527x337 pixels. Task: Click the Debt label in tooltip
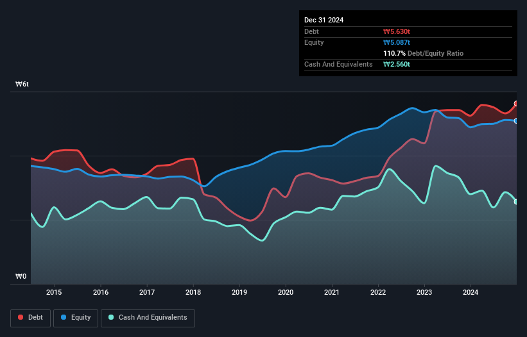pos(311,31)
